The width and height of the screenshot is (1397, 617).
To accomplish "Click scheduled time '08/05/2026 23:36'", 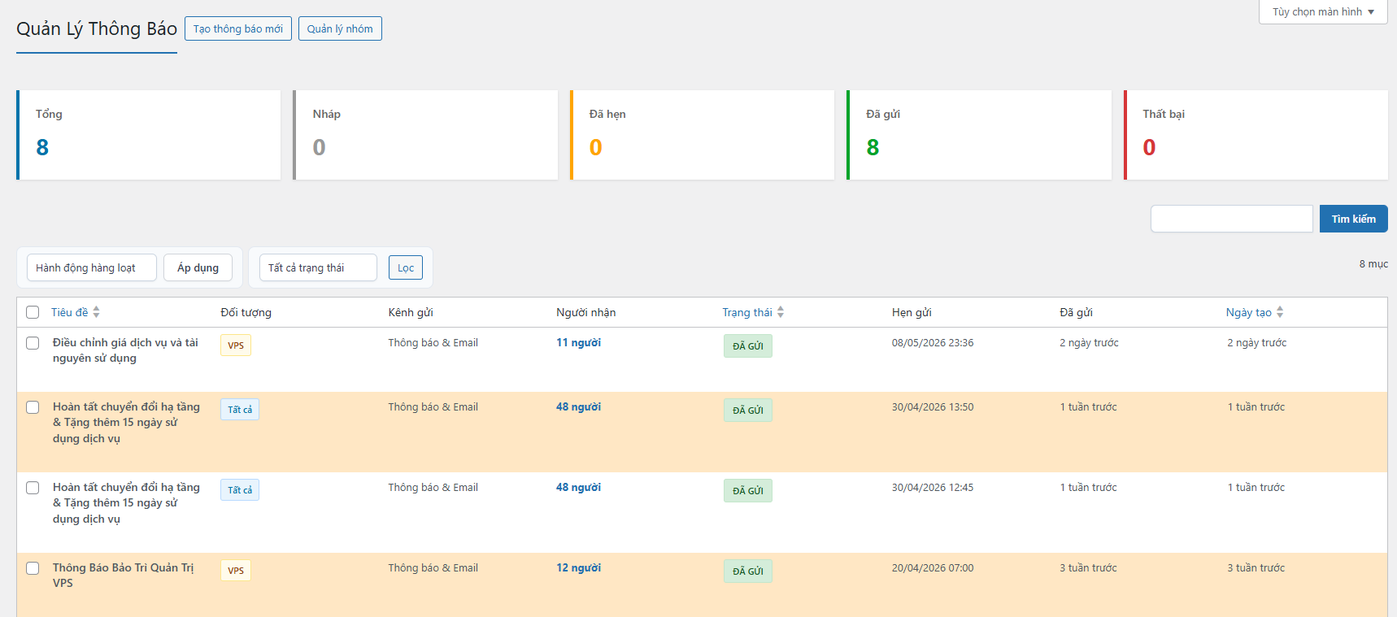I will [933, 343].
